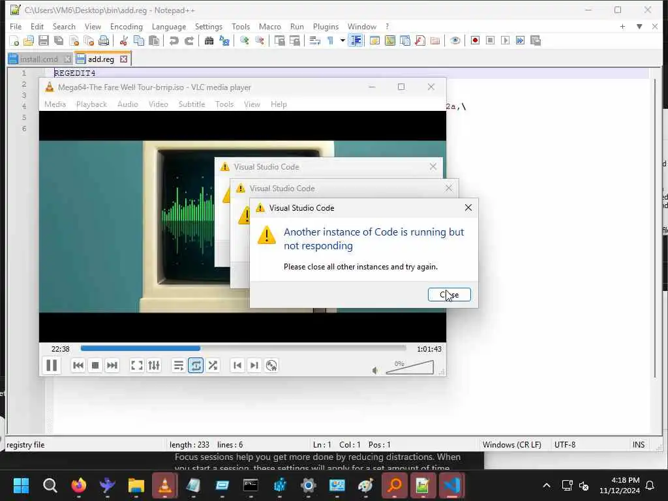668x501 pixels.
Task: Click the New file icon in Notepad++ toolbar
Action: [x=14, y=41]
